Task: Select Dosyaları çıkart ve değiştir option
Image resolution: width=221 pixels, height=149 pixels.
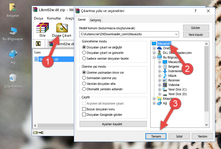Action: [x=84, y=47]
